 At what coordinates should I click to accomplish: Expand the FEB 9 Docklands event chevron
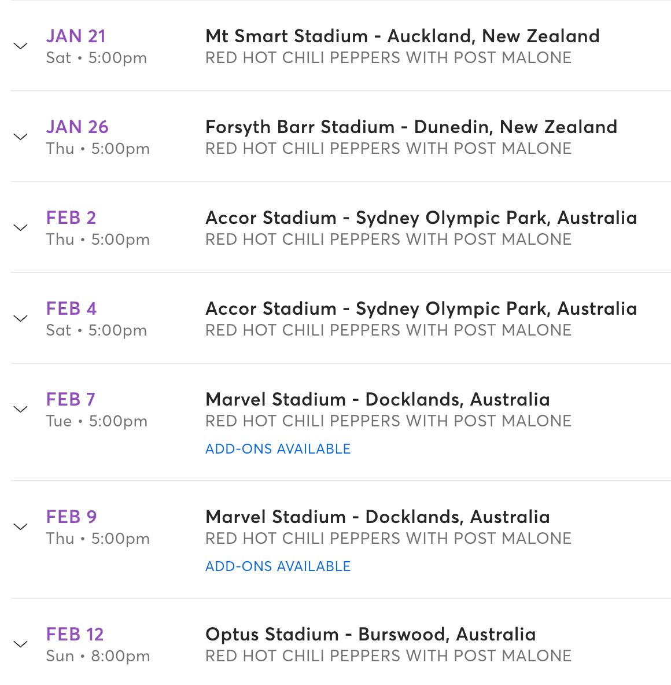coord(21,527)
